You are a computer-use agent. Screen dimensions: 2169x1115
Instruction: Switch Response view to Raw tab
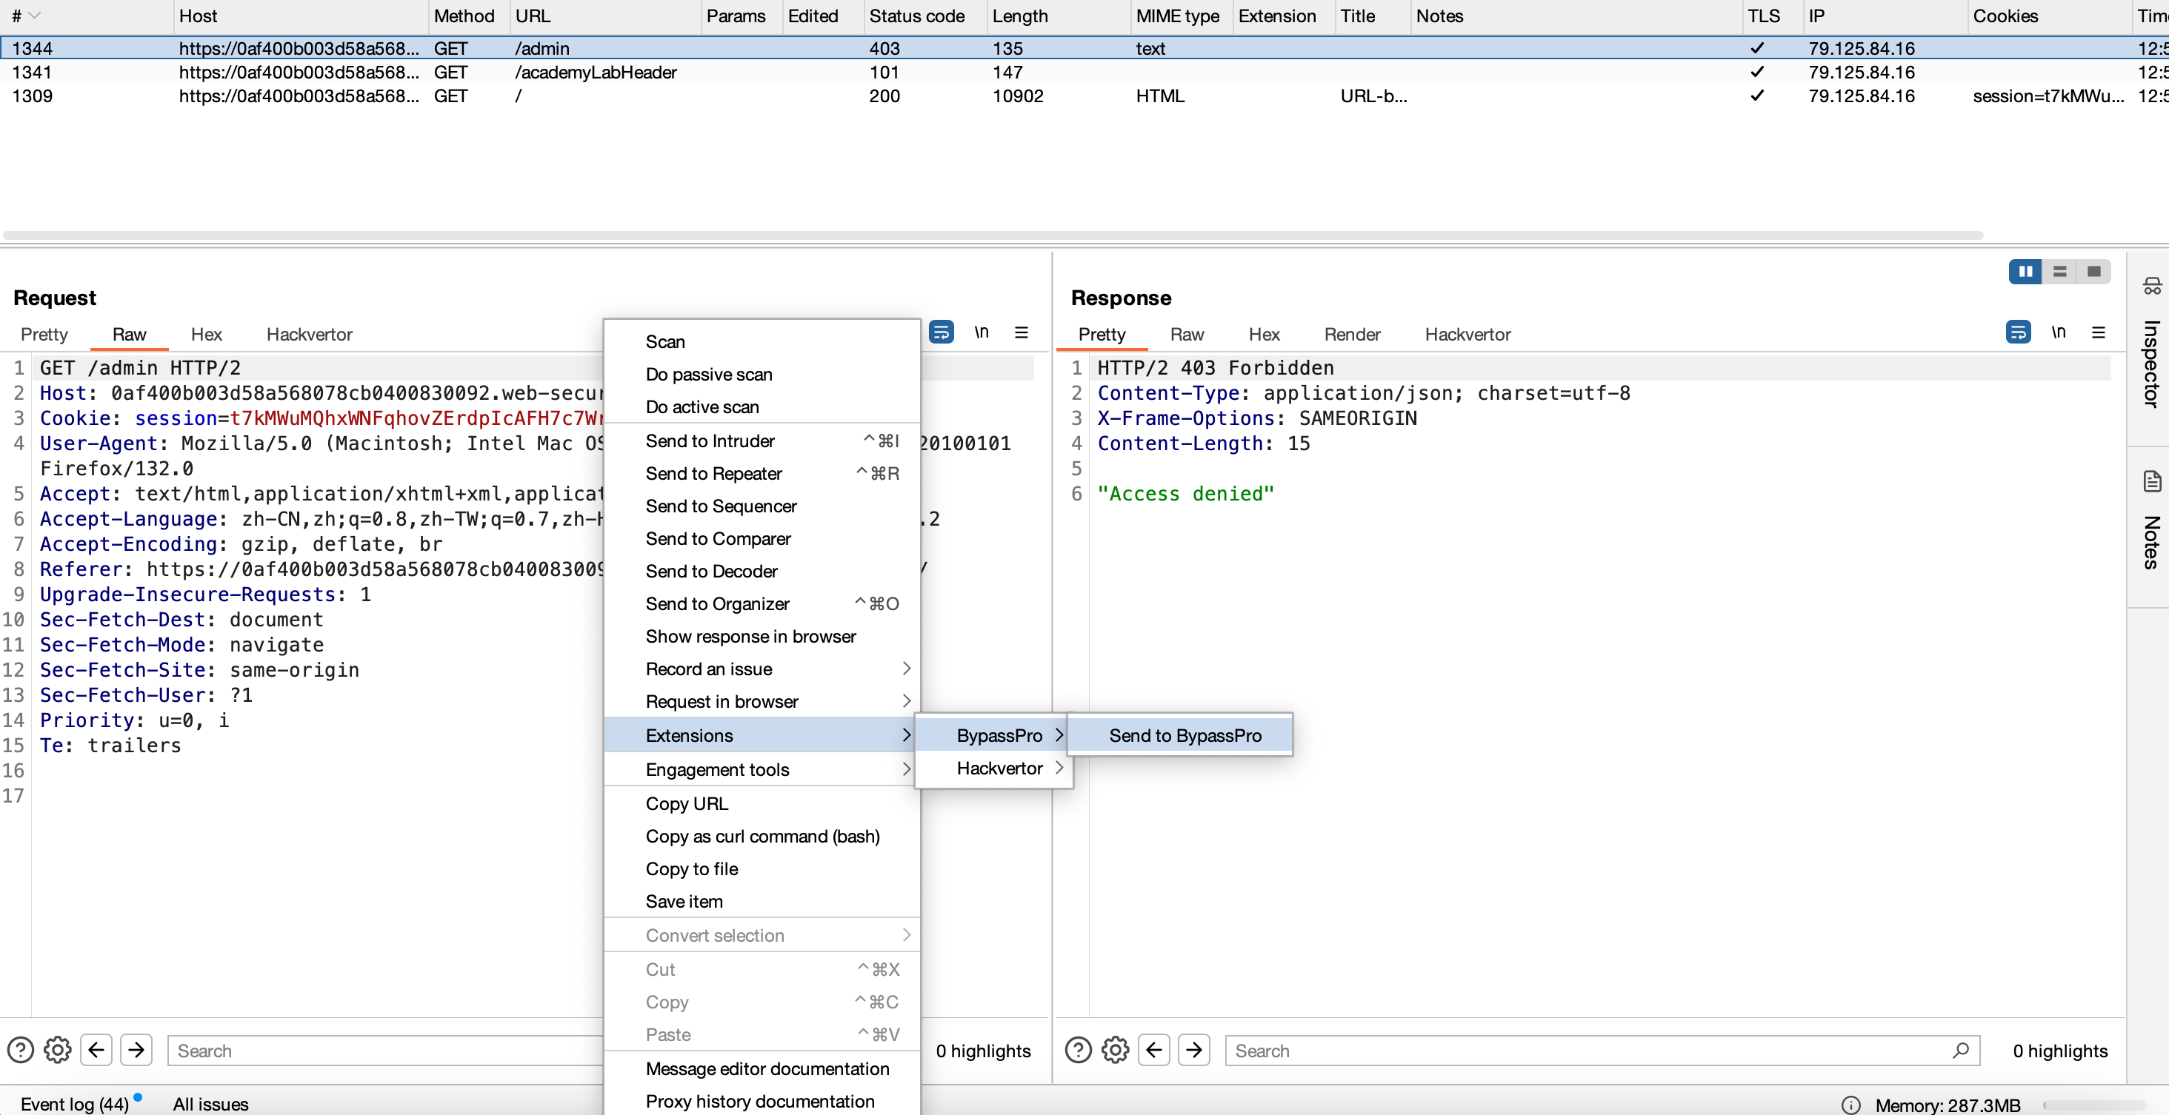click(1187, 334)
